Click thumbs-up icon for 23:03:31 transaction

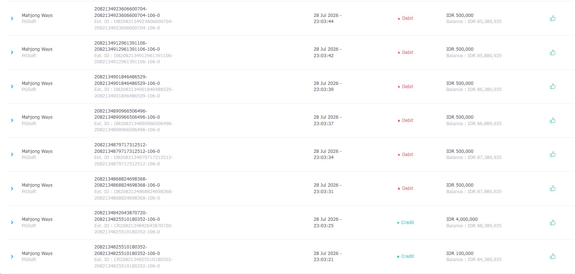tap(552, 188)
